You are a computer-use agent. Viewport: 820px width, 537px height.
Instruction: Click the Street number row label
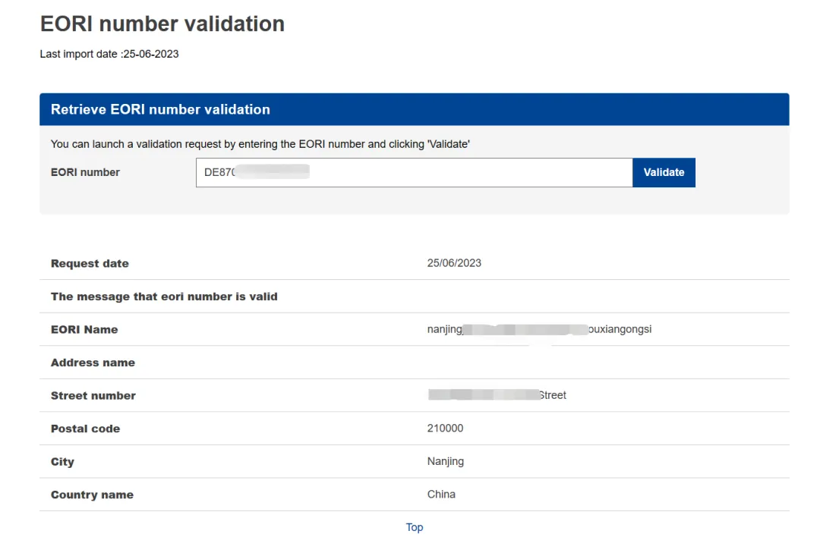point(93,395)
